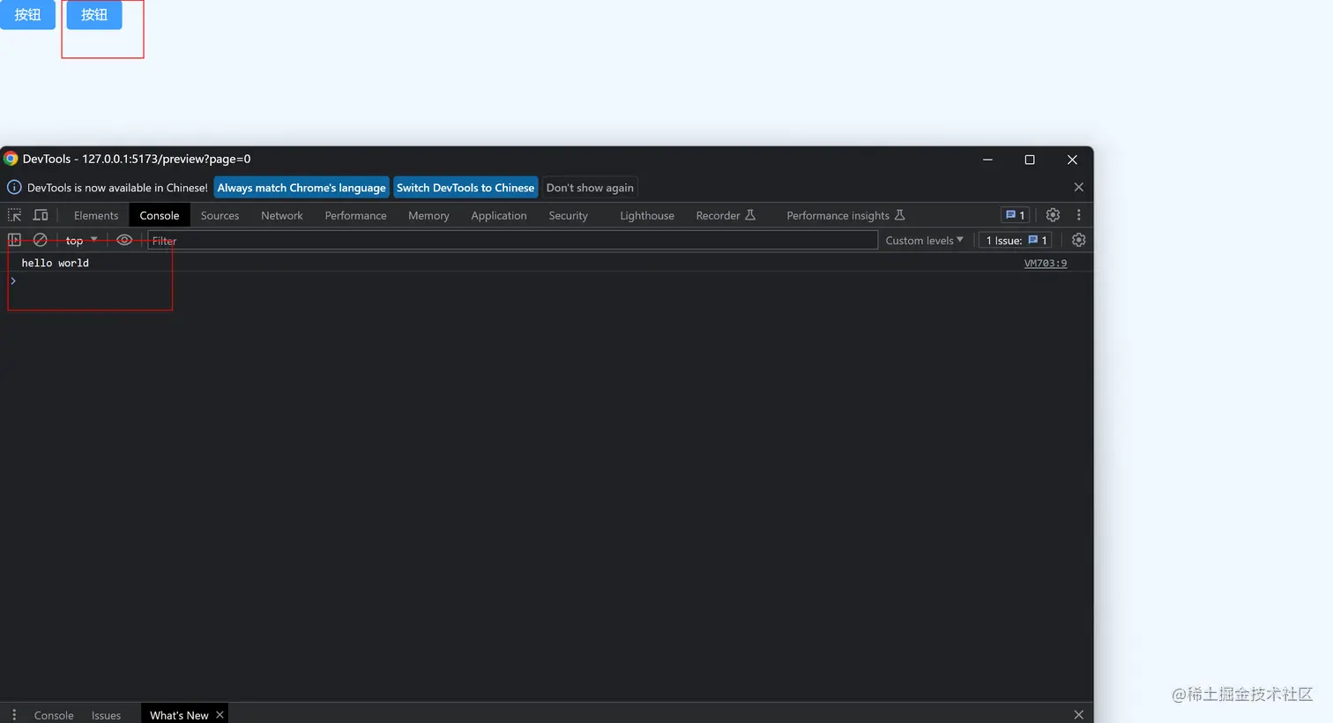
Task: Click the console prompt input line
Action: pos(547,280)
